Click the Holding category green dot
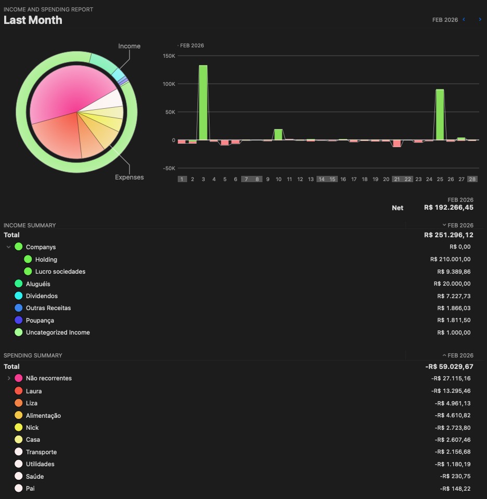The image size is (487, 499). [28, 260]
